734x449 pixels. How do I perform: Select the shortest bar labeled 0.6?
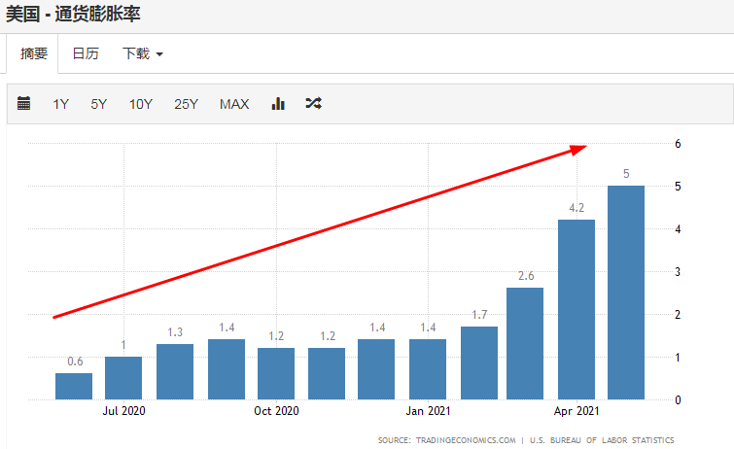pyautogui.click(x=74, y=386)
